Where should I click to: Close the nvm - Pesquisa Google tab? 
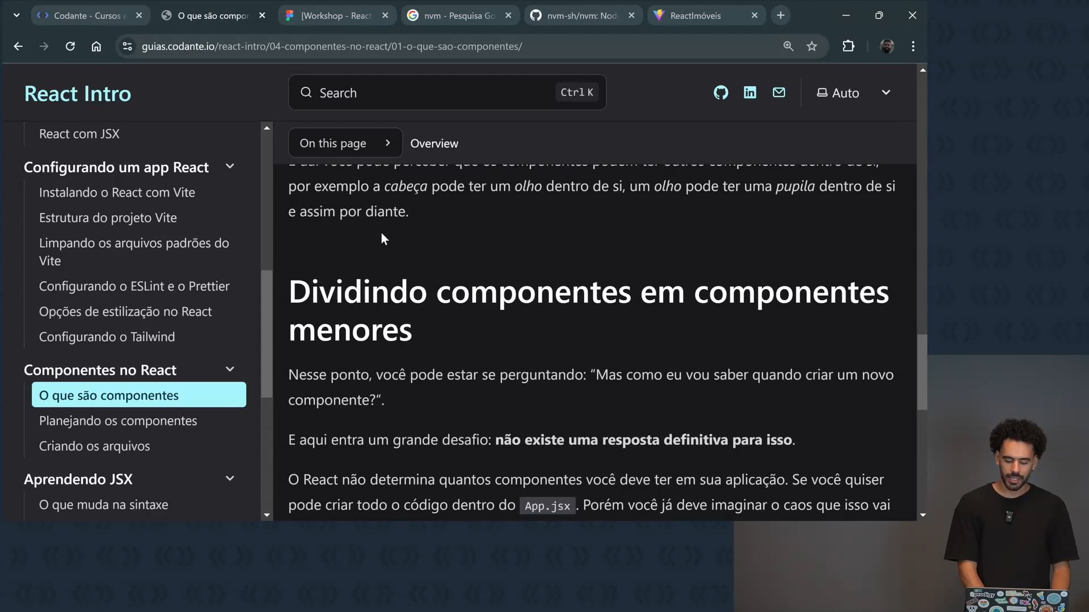508,15
